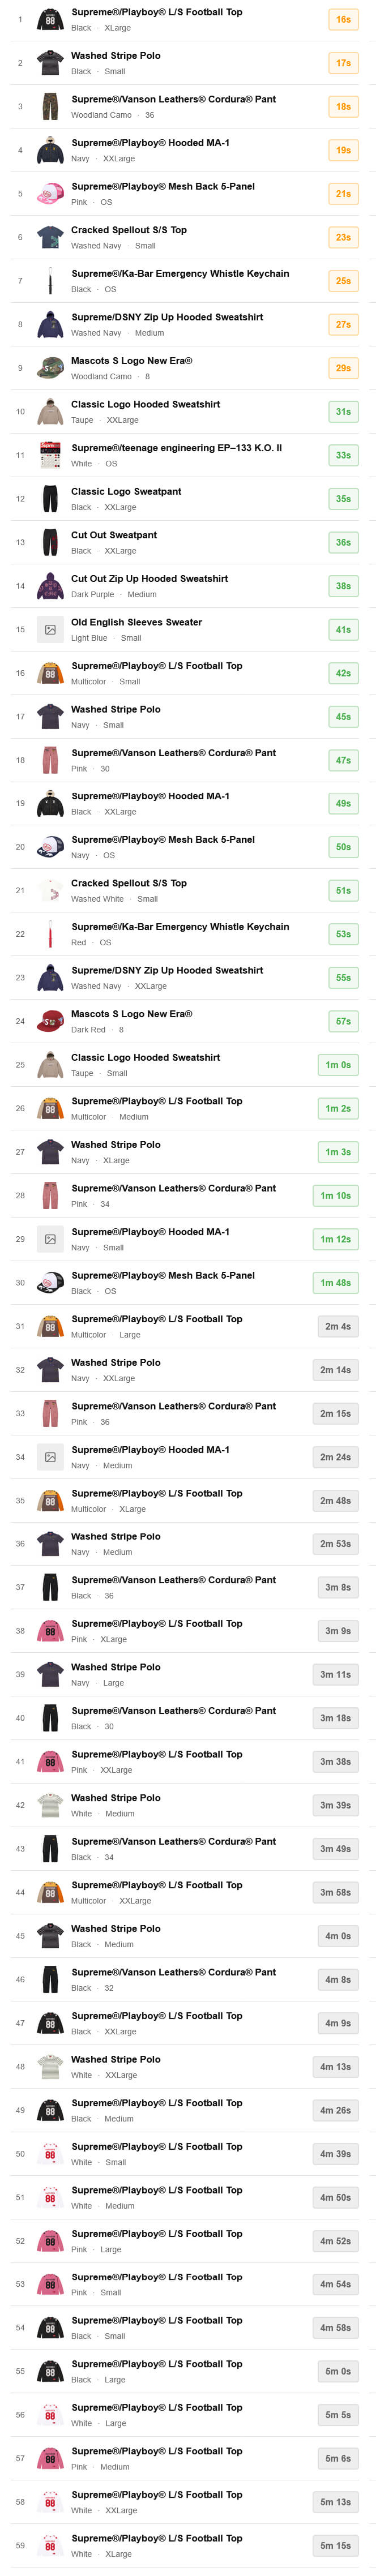The width and height of the screenshot is (376, 2576).
Task: Click the teenage engineering EP-133 K.O. II product image
Action: tap(50, 455)
